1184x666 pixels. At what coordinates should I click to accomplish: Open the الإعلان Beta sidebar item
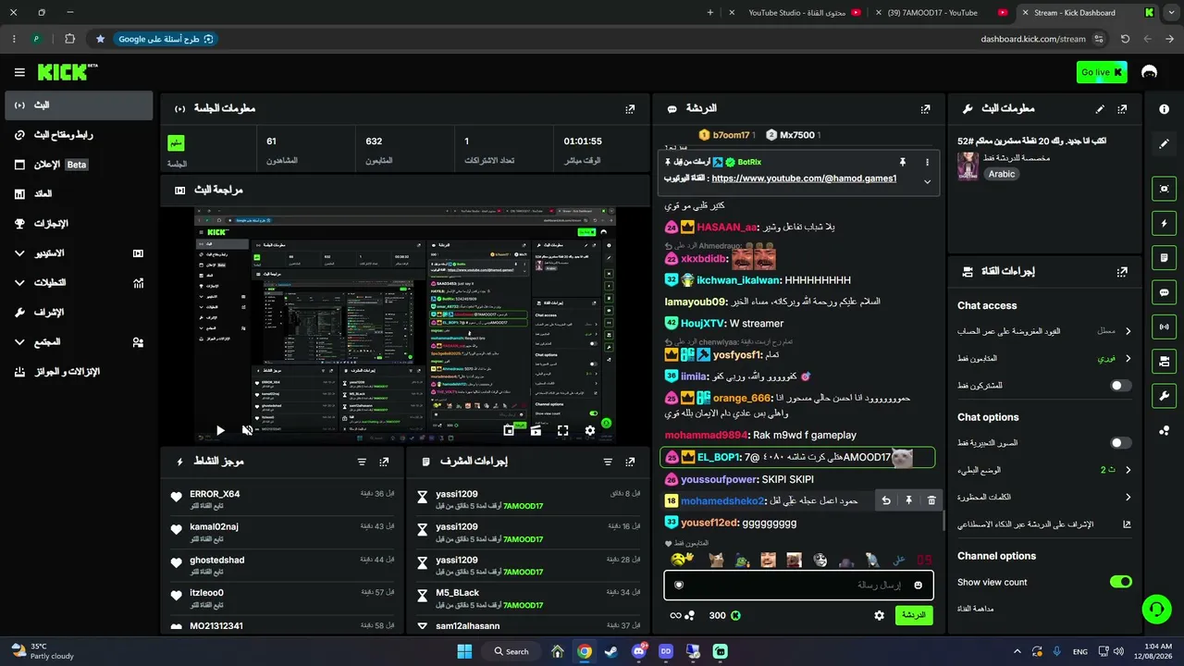(79, 165)
